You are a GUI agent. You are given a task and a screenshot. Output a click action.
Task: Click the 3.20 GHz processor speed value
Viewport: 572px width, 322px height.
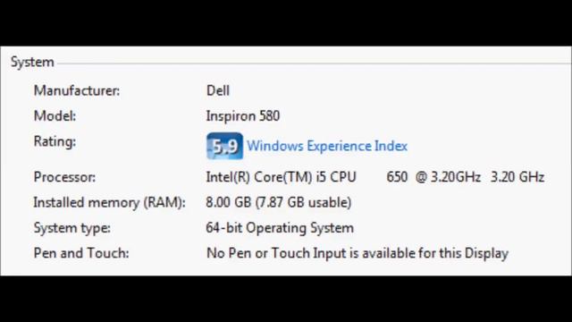tap(517, 177)
